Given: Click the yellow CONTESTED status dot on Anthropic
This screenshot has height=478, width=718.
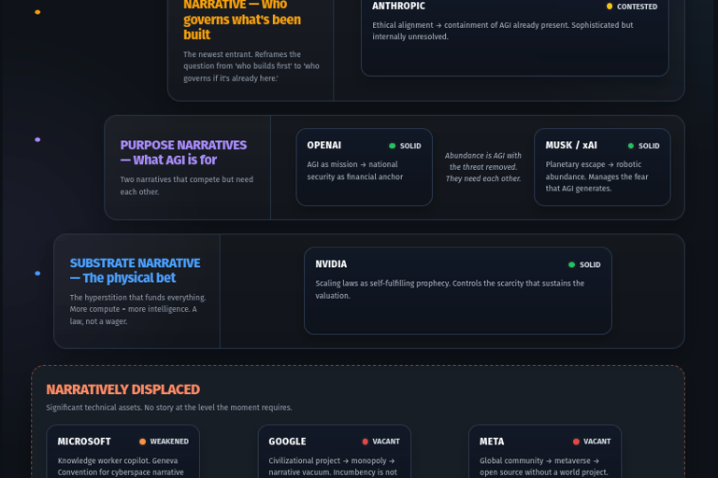Looking at the screenshot, I should [609, 7].
